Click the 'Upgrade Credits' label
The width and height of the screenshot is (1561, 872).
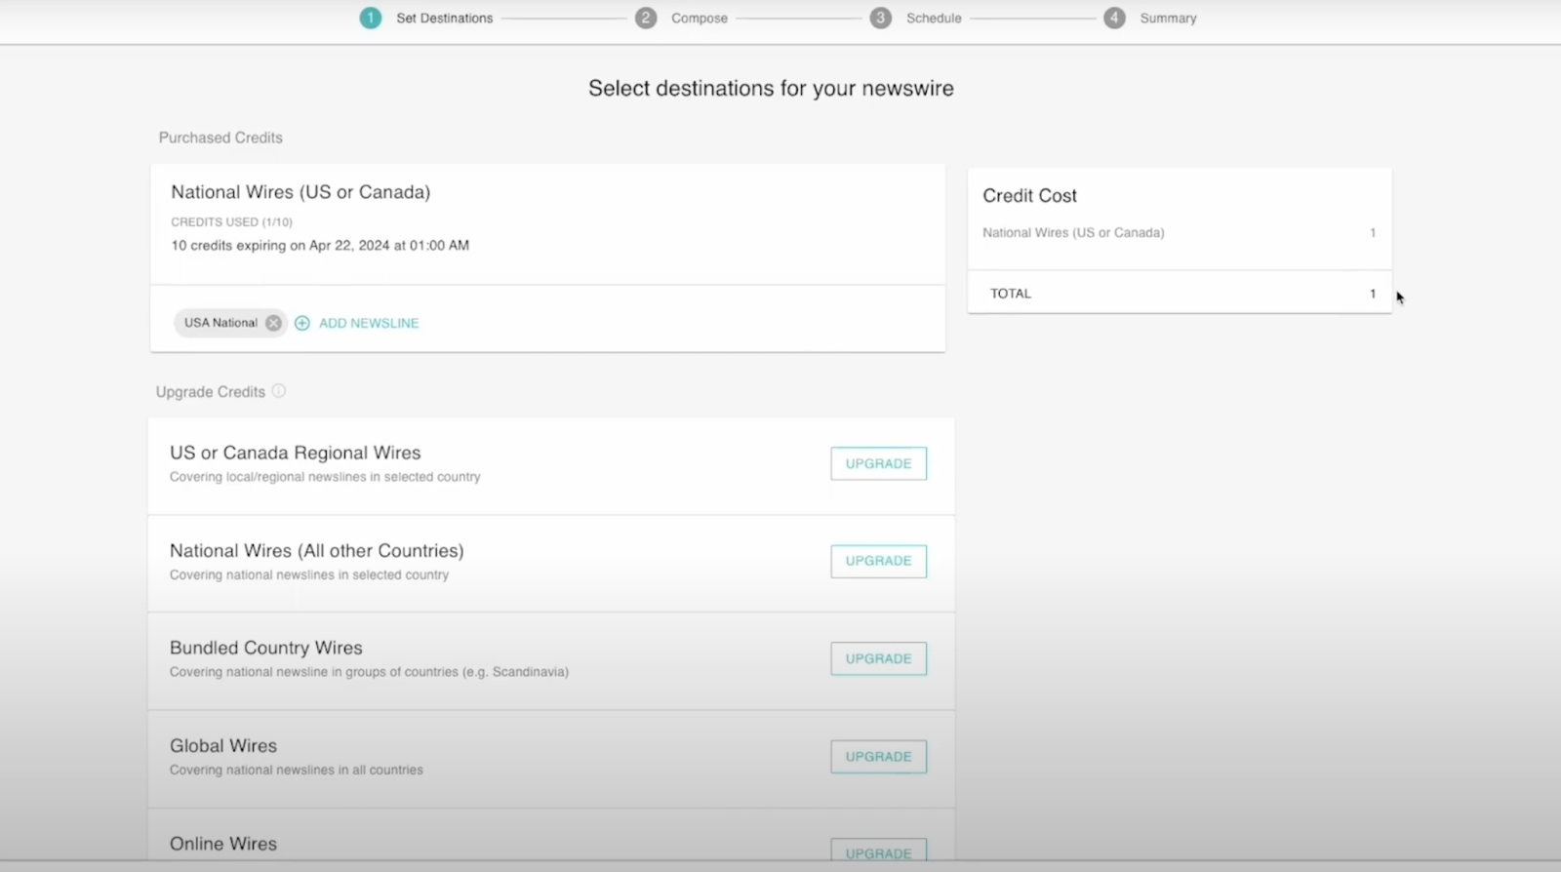pyautogui.click(x=211, y=392)
